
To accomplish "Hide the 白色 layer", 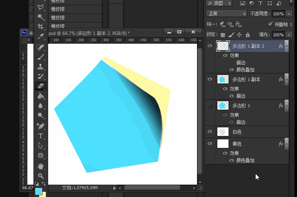I will tap(210, 131).
